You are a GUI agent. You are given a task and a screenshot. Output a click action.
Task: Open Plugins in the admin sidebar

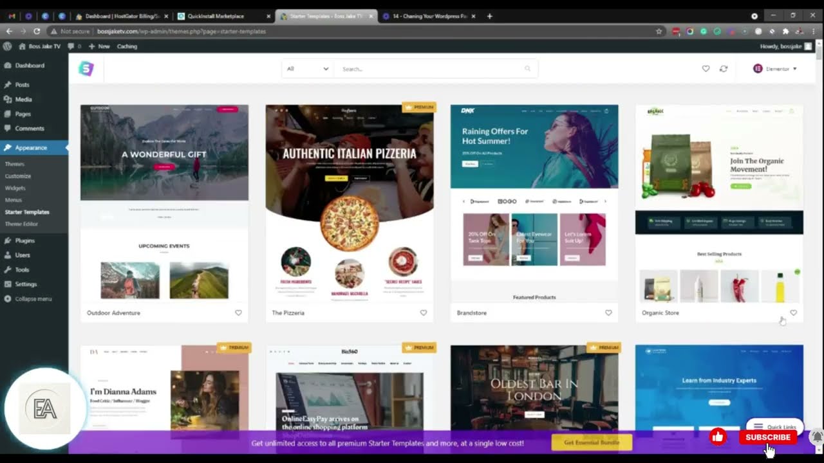pyautogui.click(x=25, y=241)
